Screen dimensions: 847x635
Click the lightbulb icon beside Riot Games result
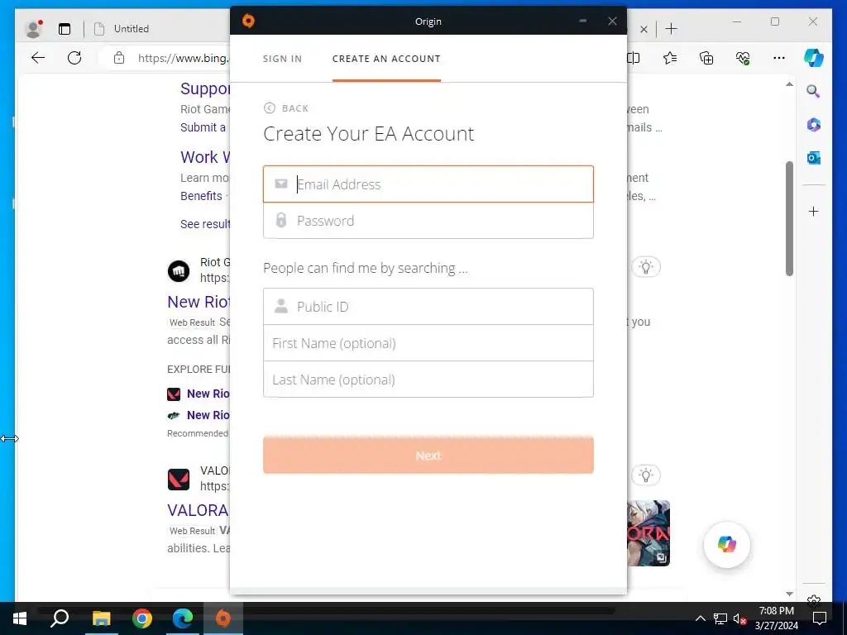click(x=646, y=267)
